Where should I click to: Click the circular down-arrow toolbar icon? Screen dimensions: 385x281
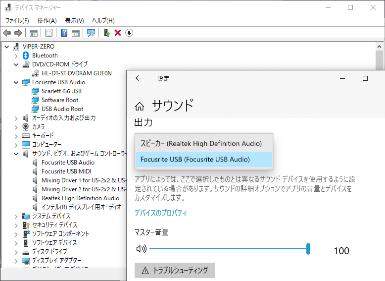(129, 33)
